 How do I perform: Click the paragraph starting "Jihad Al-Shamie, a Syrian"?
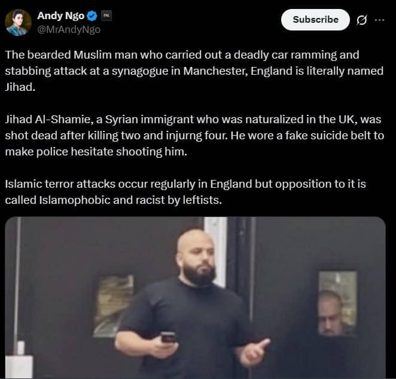click(x=194, y=136)
